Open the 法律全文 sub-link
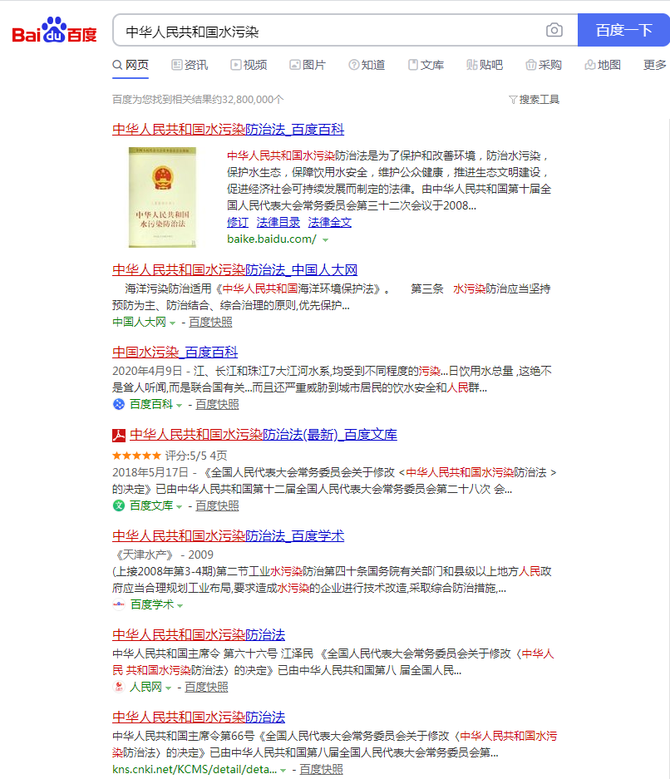 330,223
